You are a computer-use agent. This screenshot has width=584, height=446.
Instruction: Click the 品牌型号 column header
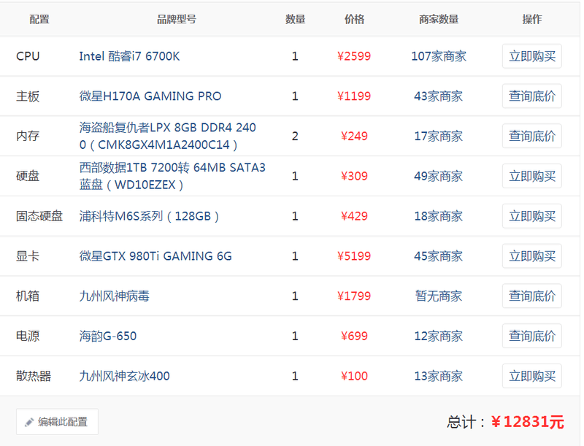click(x=177, y=19)
